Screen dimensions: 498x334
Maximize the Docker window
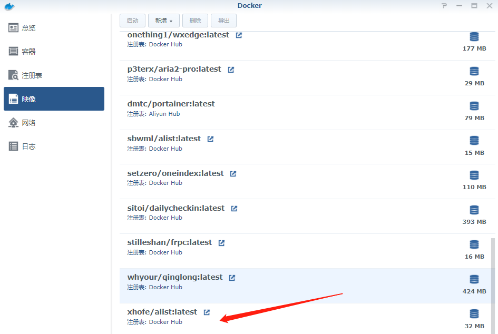tap(474, 6)
